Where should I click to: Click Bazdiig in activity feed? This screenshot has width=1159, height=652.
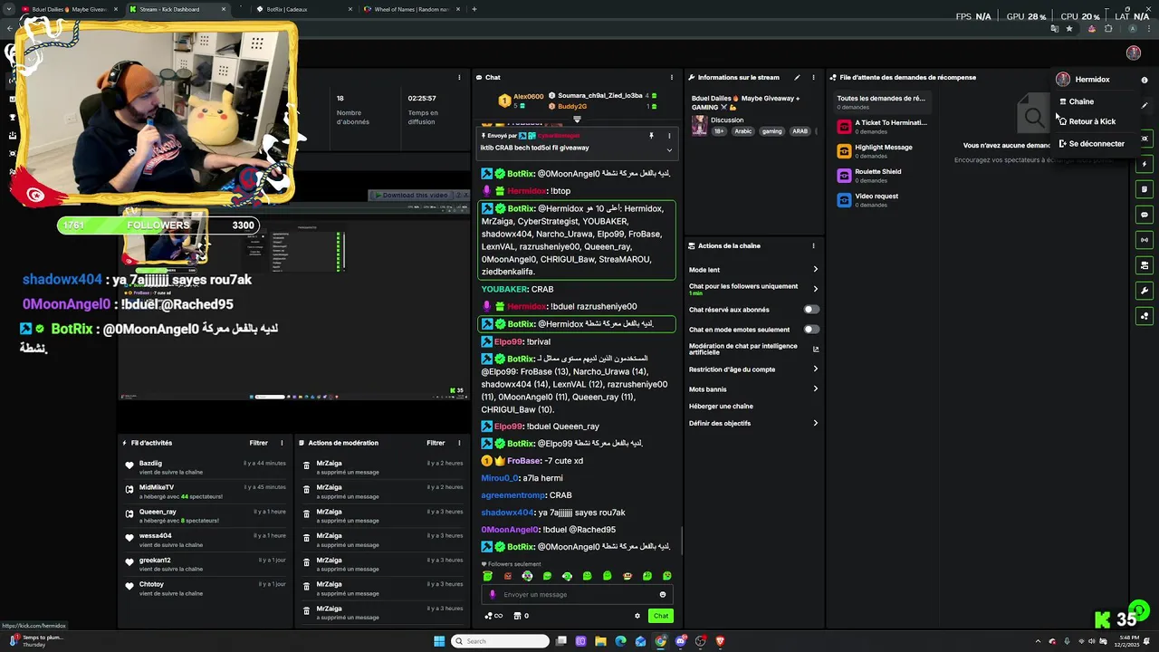click(150, 464)
